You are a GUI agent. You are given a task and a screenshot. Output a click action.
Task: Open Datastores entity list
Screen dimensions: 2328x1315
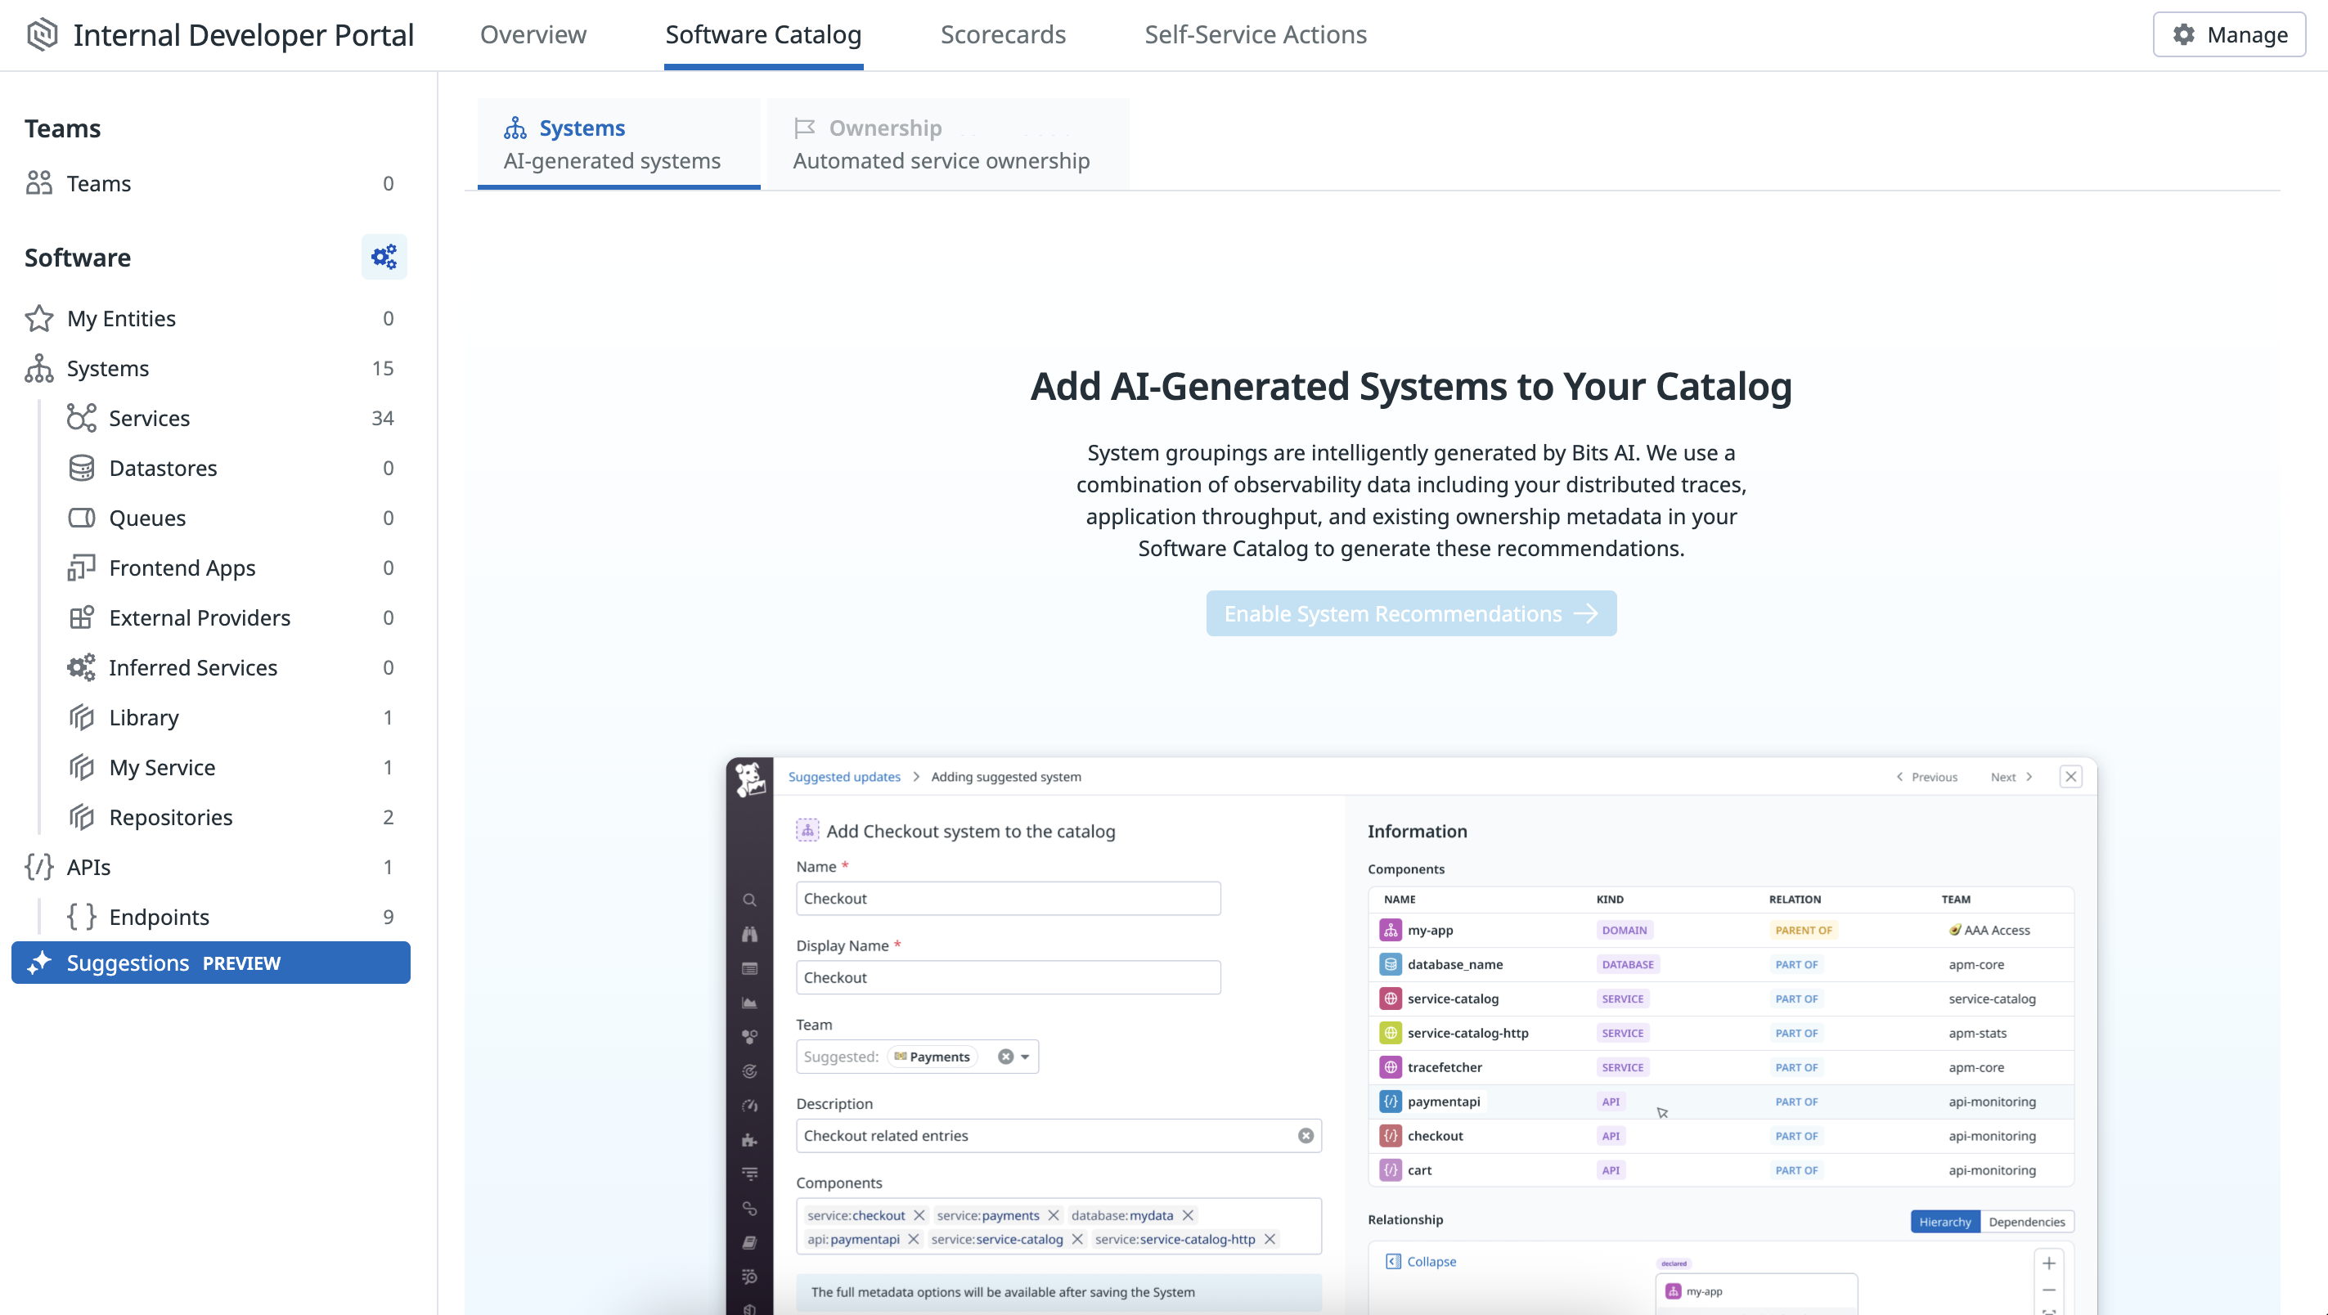(x=163, y=468)
